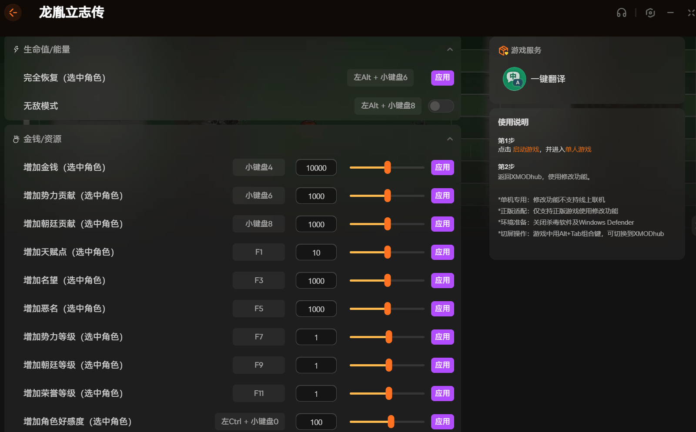
Task: Click the one-key translate icon
Action: pyautogui.click(x=514, y=79)
